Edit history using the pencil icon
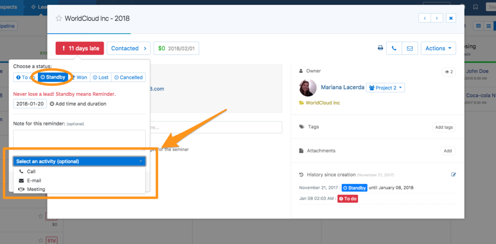The image size is (496, 244). click(x=453, y=174)
